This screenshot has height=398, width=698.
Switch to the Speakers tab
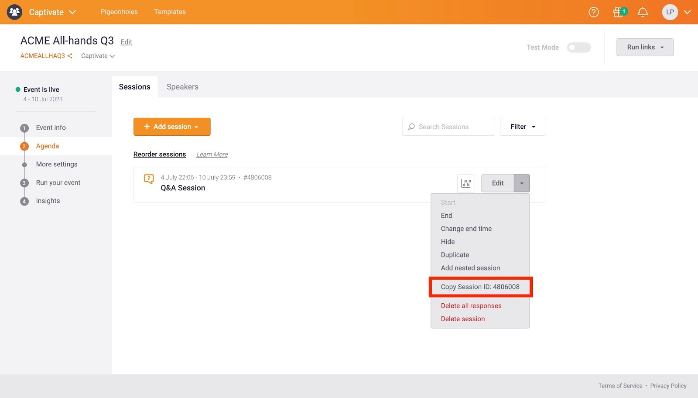(x=182, y=87)
